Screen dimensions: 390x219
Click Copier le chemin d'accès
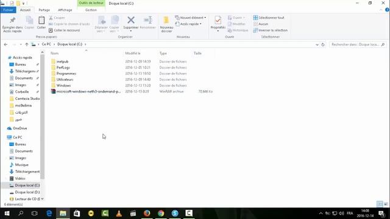click(x=69, y=24)
